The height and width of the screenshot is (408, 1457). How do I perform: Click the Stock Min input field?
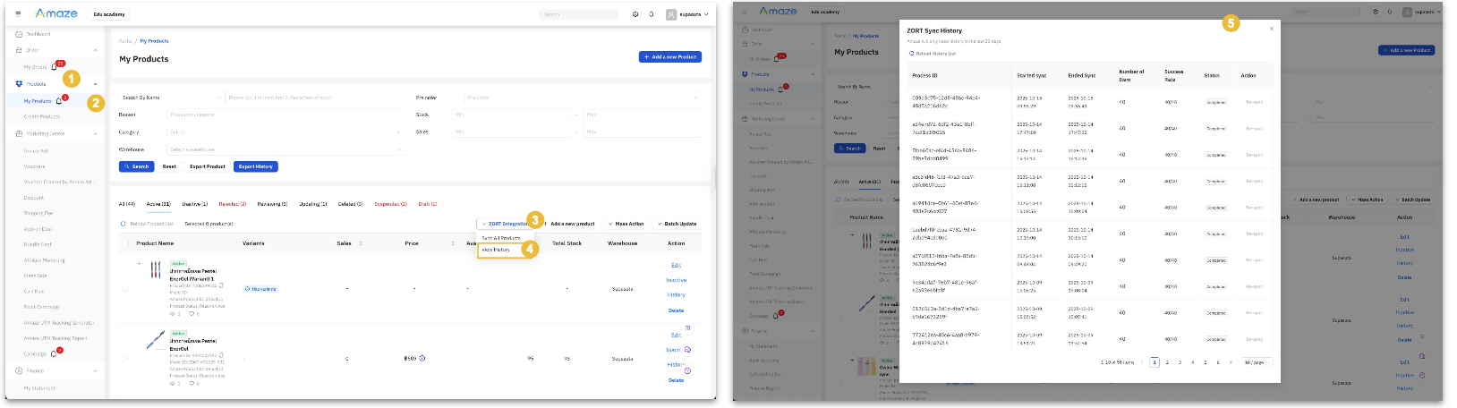[x=512, y=115]
